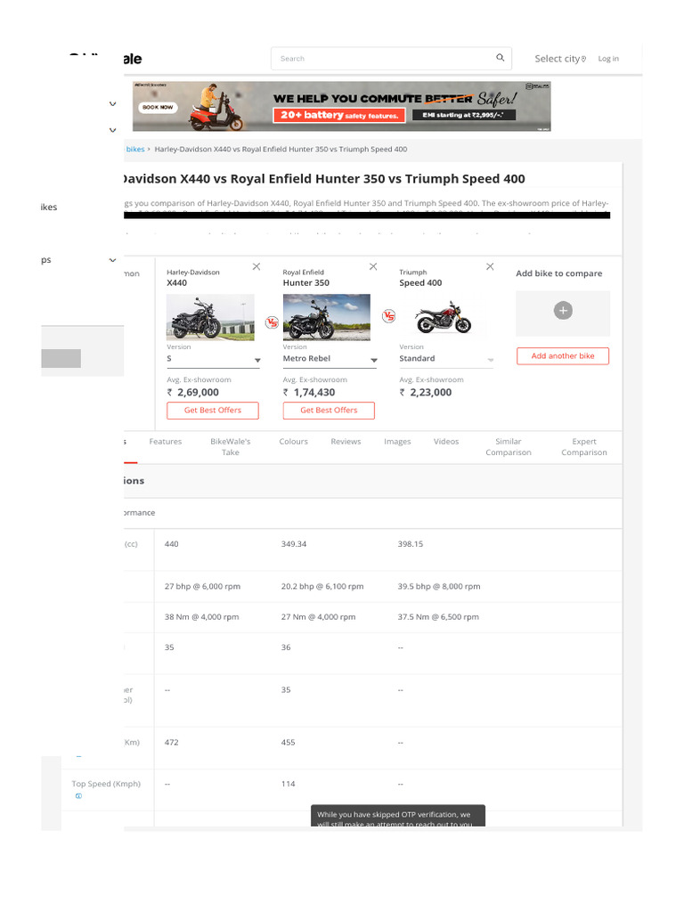Viewport: 684px width, 912px height.
Task: Remove Triumph Speed 400 from comparison
Action: point(490,266)
